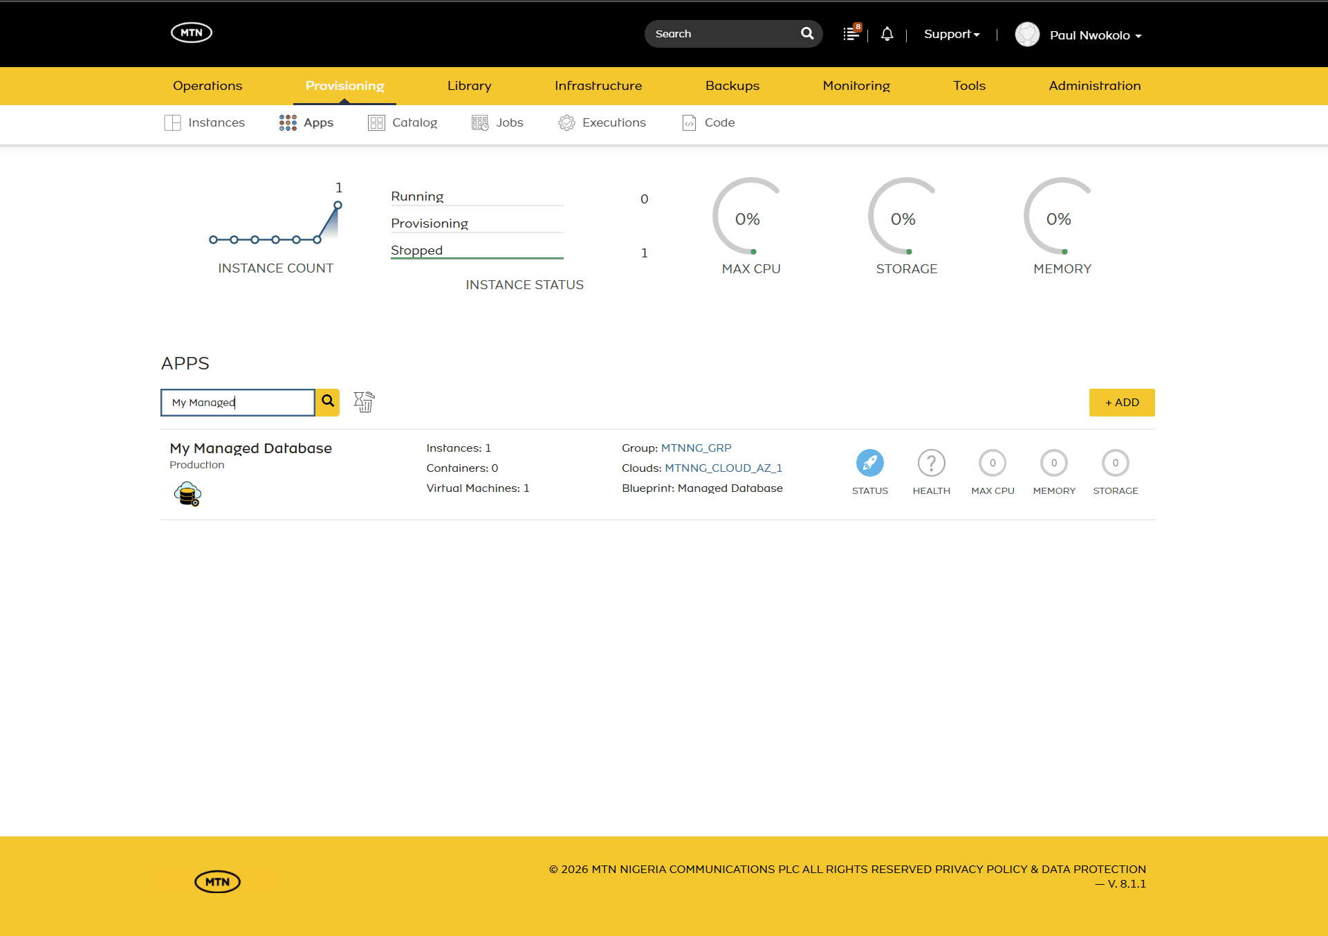Click the Executions sub-tab
Image resolution: width=1328 pixels, height=936 pixels.
[x=602, y=122]
